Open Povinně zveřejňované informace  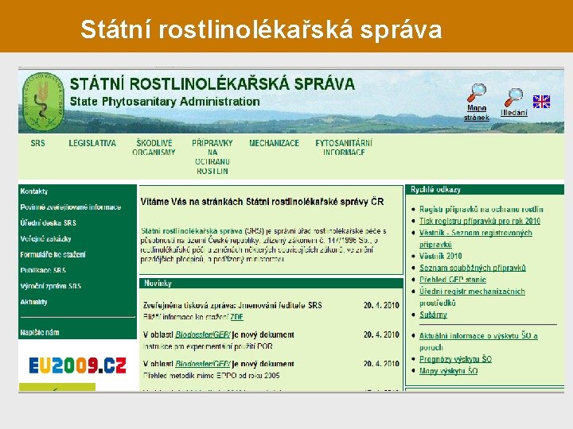[x=71, y=207]
